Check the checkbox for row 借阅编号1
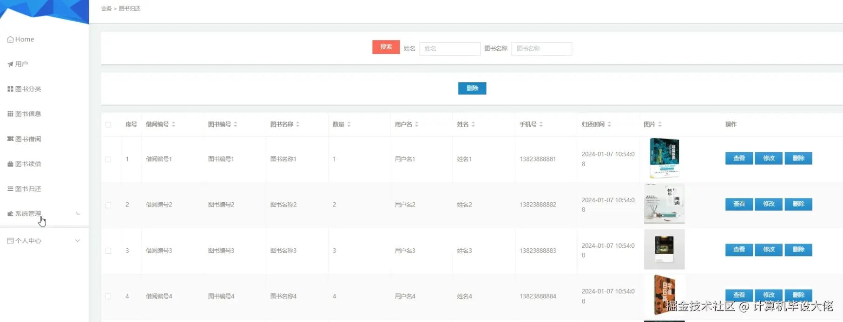The height and width of the screenshot is (322, 843). tap(108, 159)
